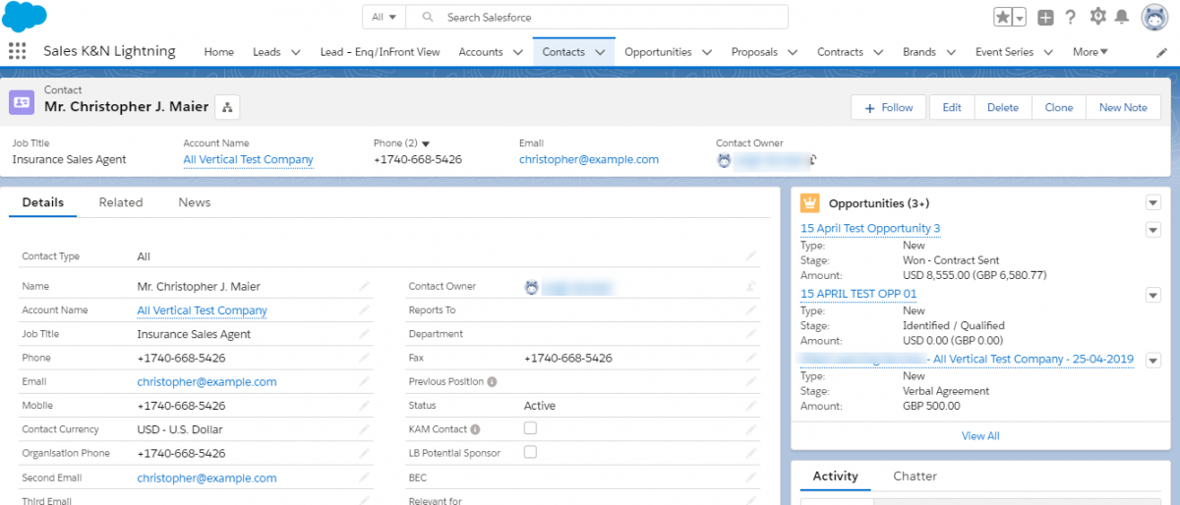Edit the Fax field pencil icon
The width and height of the screenshot is (1180, 505).
point(750,358)
